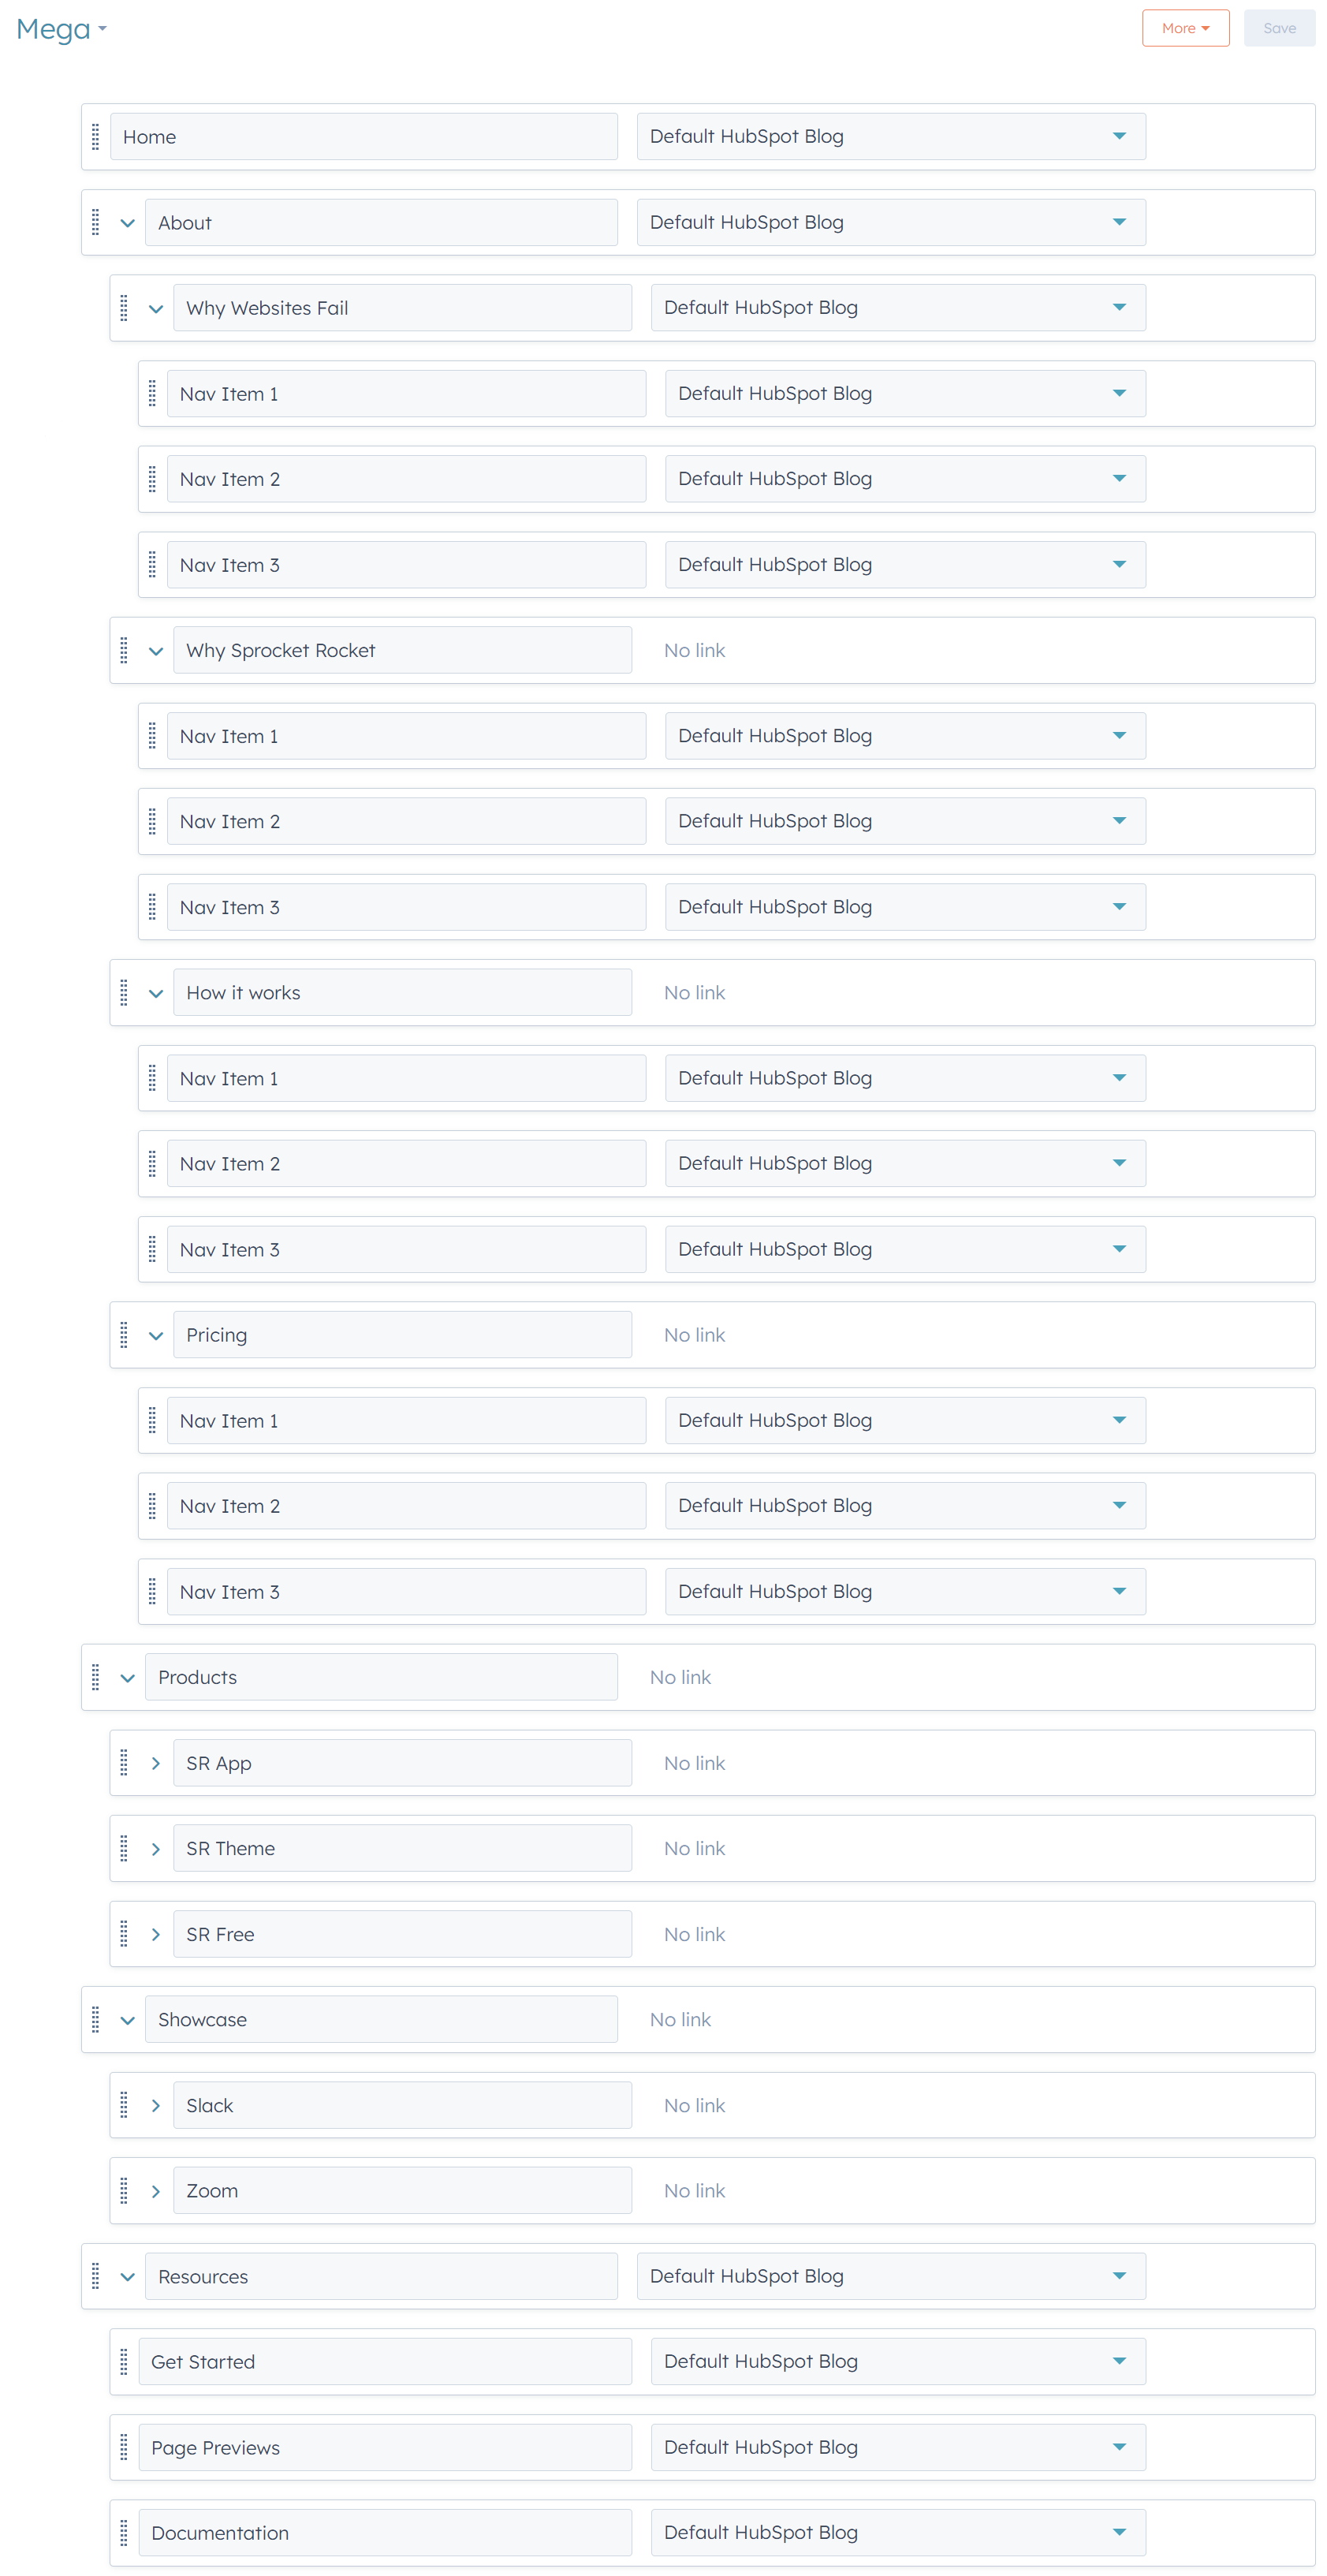This screenshot has width=1327, height=2576.
Task: Collapse the How it works section
Action: [x=156, y=993]
